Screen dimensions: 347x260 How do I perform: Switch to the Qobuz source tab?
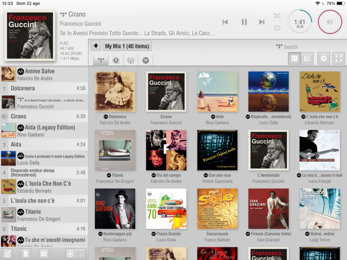click(116, 60)
